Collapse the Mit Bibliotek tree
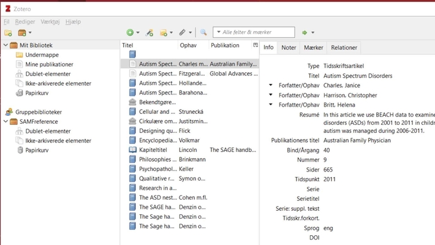Screen dimensions: 435x245 pyautogui.click(x=6, y=45)
